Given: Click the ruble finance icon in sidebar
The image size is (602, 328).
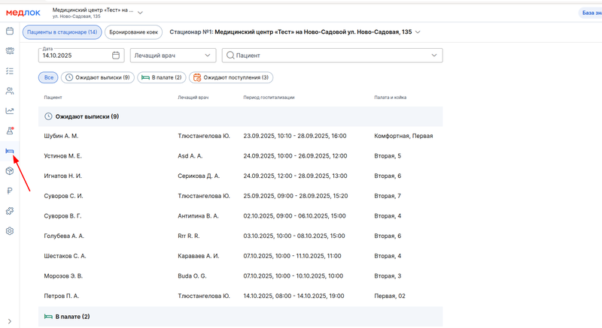Looking at the screenshot, I should click(10, 191).
